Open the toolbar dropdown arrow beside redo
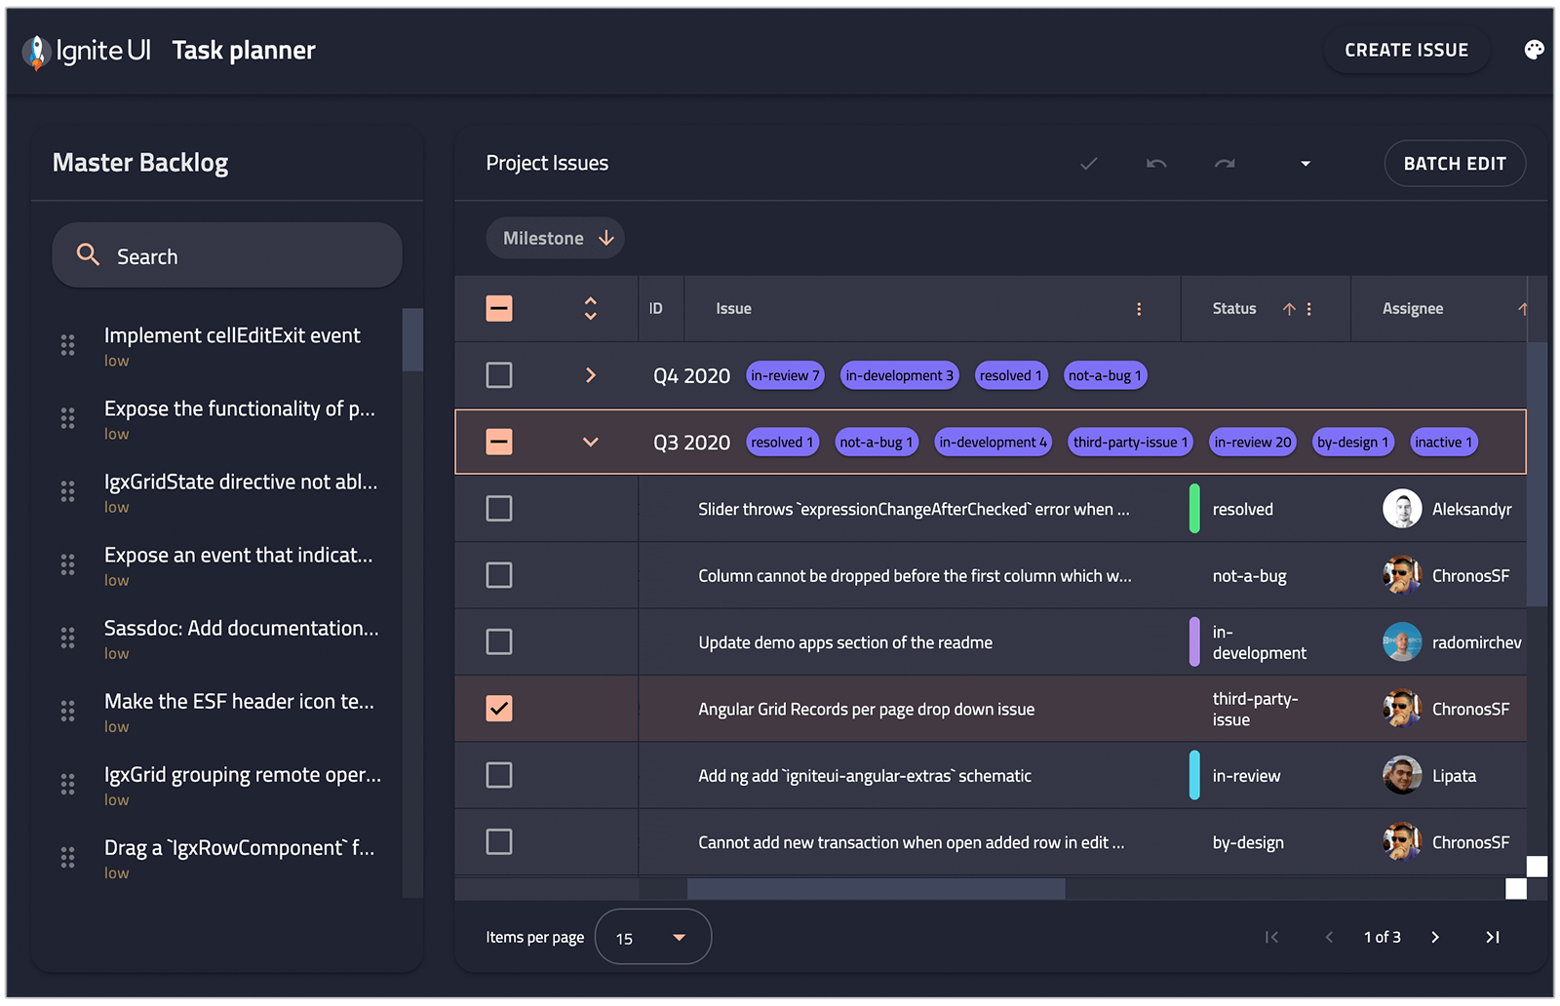 pyautogui.click(x=1306, y=164)
